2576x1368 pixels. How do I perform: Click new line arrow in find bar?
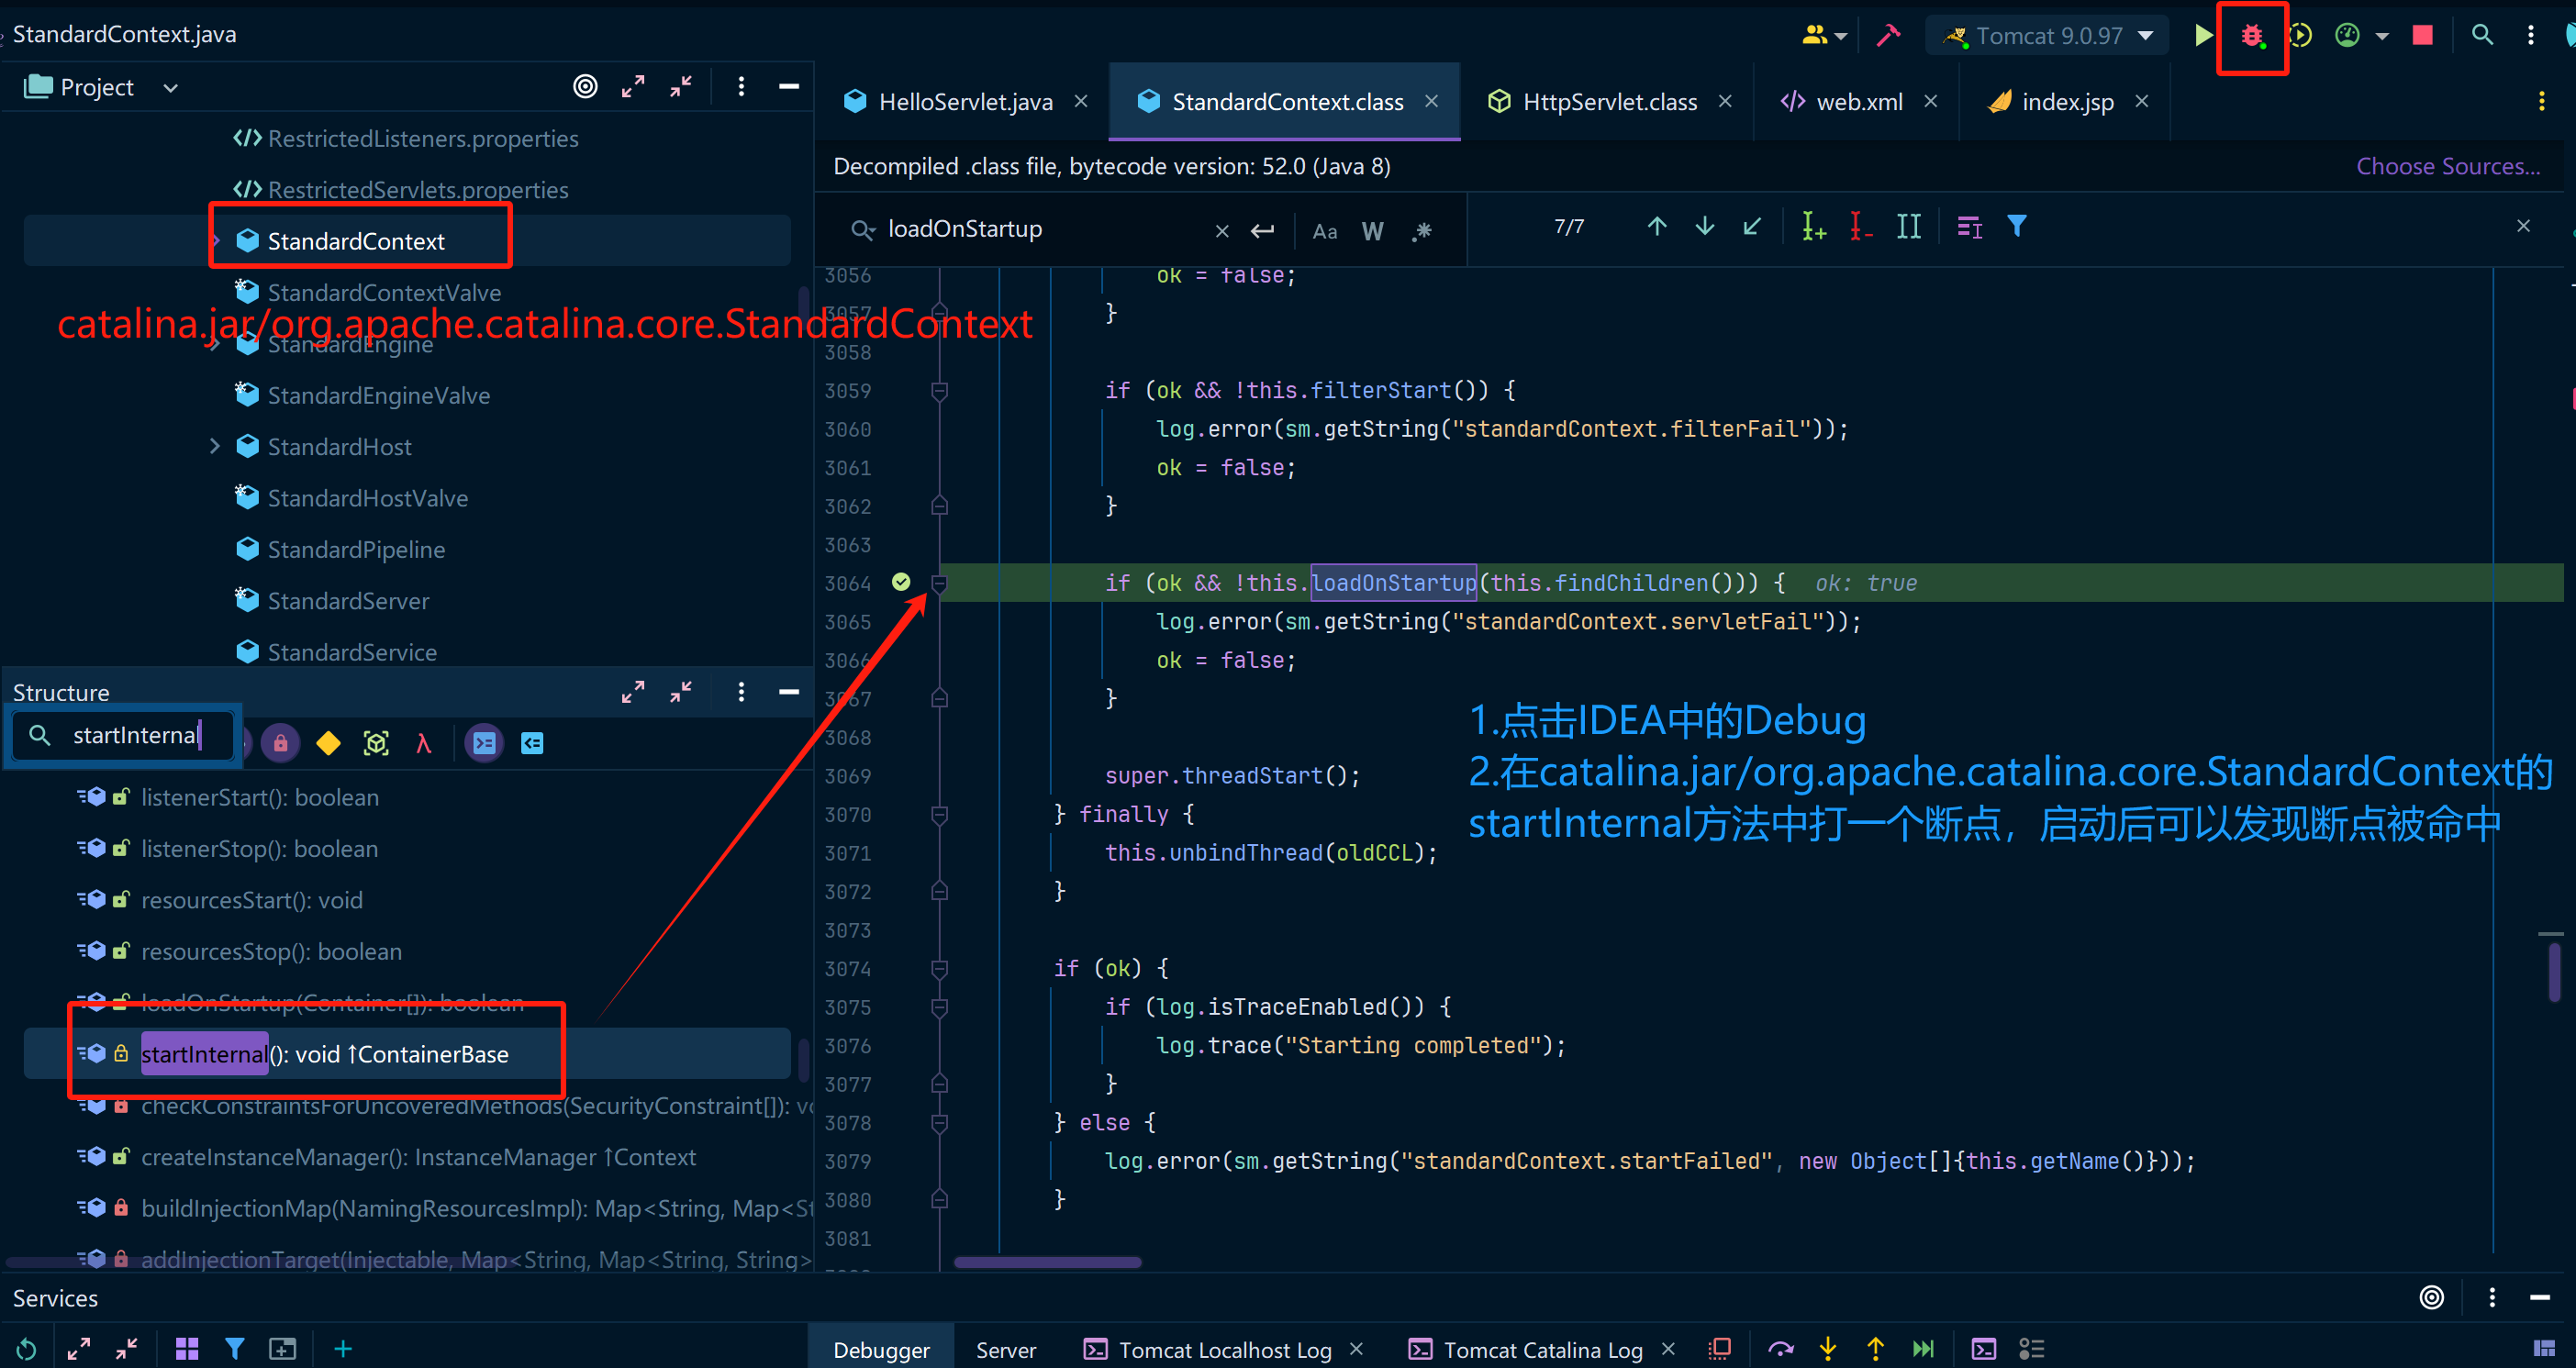(x=1263, y=231)
